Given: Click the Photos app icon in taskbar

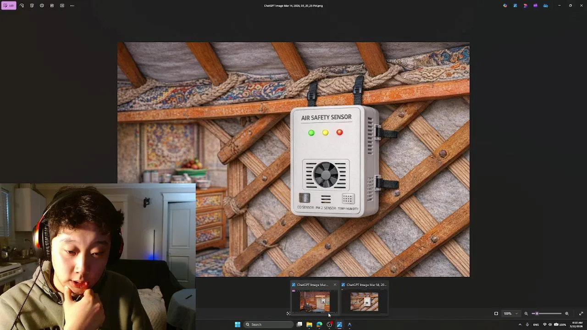Looking at the screenshot, I should coord(339,324).
